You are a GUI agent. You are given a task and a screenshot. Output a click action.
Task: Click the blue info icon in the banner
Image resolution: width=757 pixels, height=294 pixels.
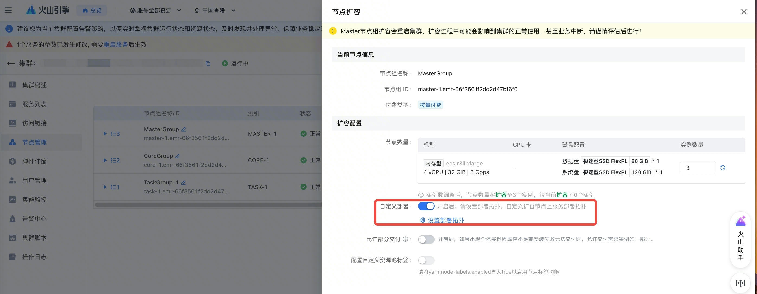[x=9, y=29]
